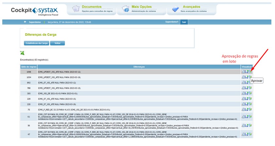Click the Voltar button
This screenshot has height=146, width=275.
[x=58, y=43]
